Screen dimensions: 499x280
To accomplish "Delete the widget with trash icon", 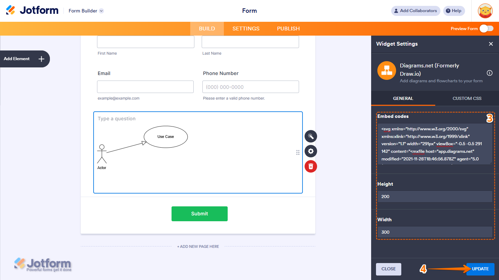I will [x=311, y=166].
